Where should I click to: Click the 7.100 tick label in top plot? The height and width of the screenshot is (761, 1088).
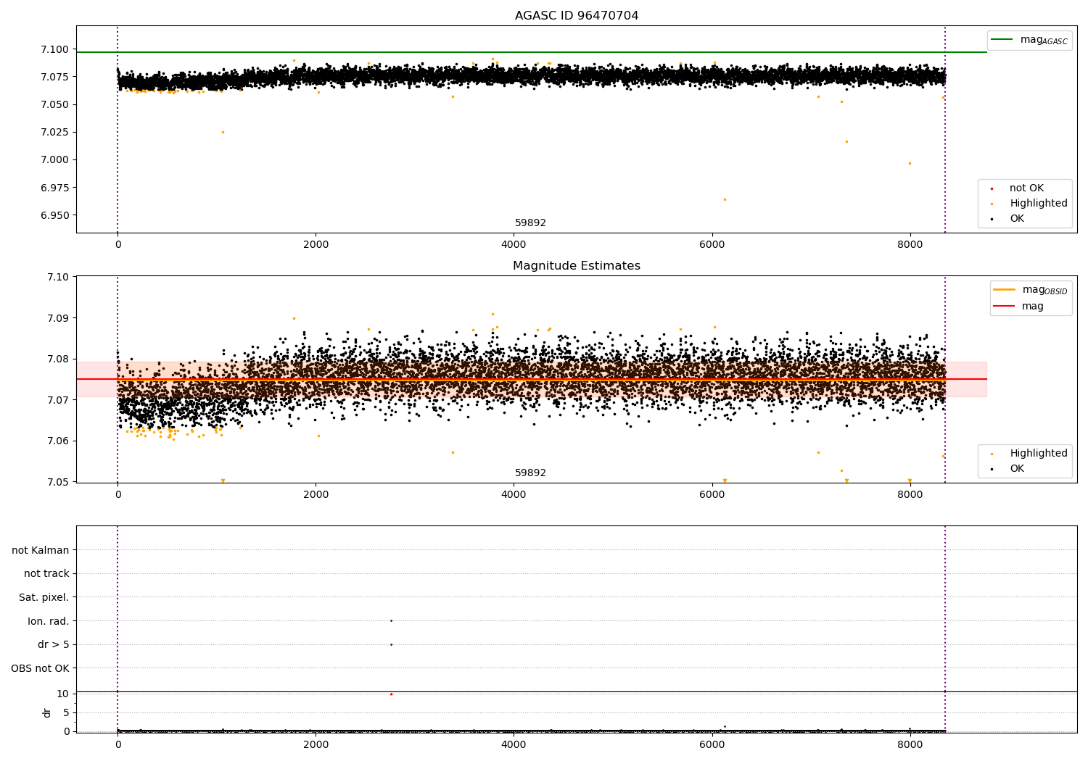[x=54, y=49]
